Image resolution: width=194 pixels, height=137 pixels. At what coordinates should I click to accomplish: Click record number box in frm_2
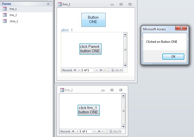(86, 131)
